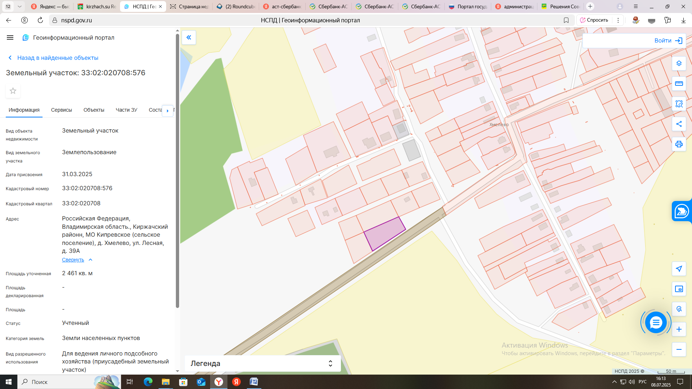Open the round chat assistant bubble
This screenshot has height=389, width=692.
tap(656, 322)
